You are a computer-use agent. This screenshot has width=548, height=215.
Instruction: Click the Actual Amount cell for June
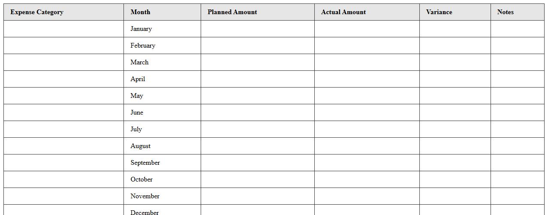tap(367, 112)
